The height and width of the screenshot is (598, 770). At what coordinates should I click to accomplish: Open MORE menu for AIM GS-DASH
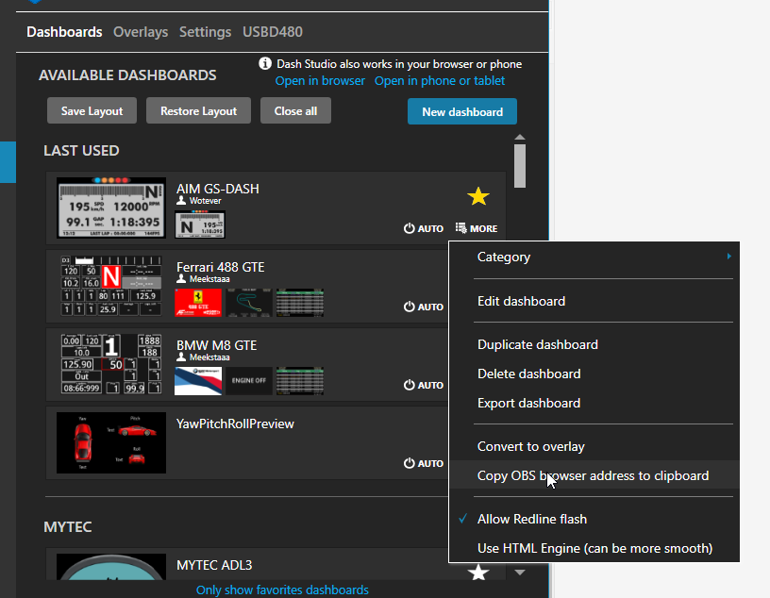477,228
